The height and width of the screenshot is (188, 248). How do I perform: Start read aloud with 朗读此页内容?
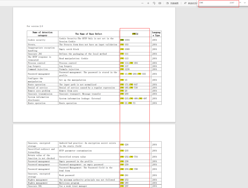click(191, 3)
